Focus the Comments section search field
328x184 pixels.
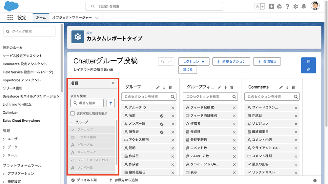pos(272,97)
